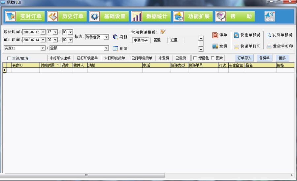Screen dimensions: 297x181
Task: Click the 订单导入 button
Action: 244,58
